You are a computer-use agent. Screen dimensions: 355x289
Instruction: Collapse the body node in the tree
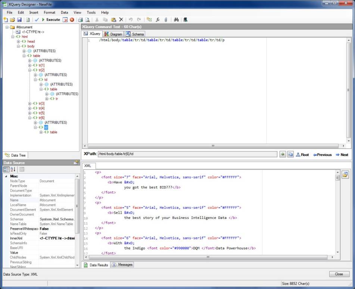coord(19,46)
